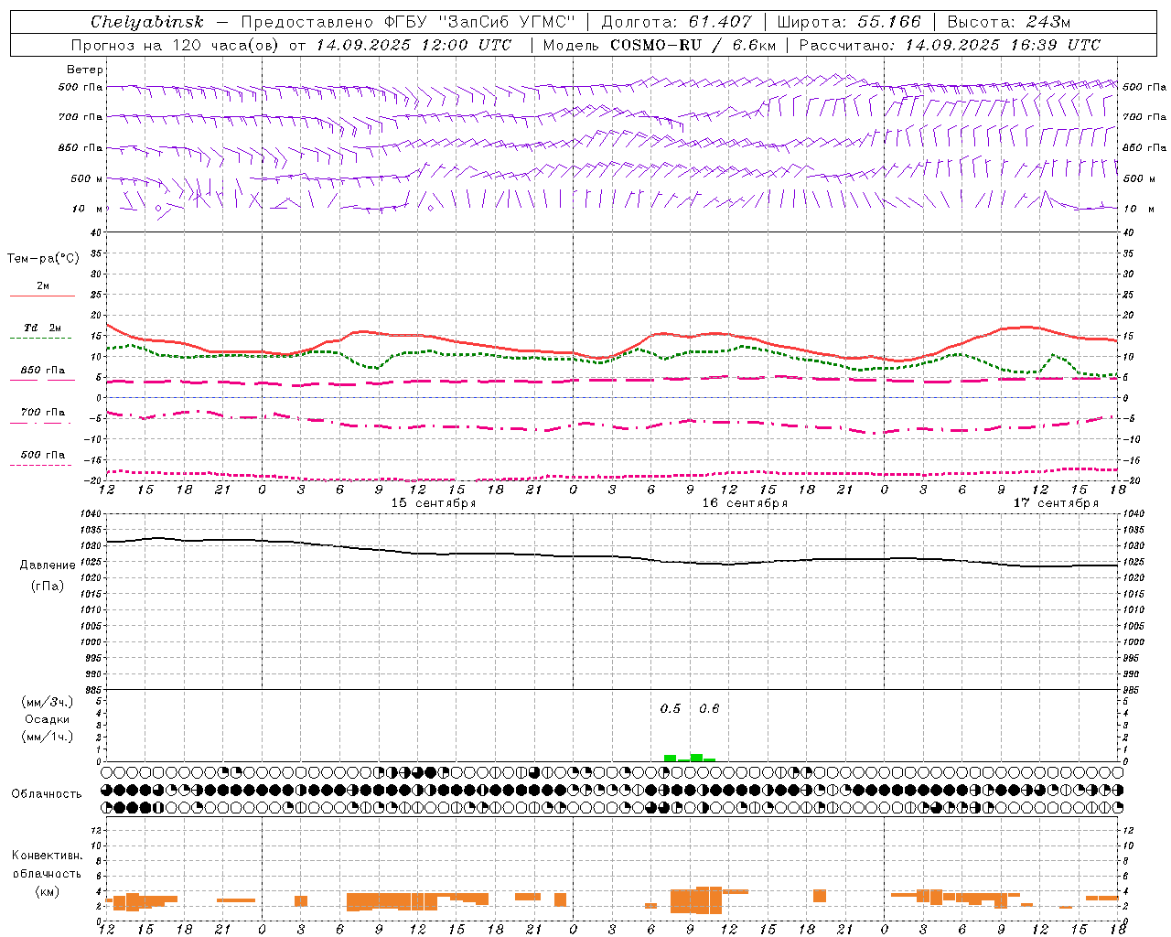Select the forecast start 14.09.2025 12:00 UTC
The height and width of the screenshot is (937, 1171).
pos(414,45)
